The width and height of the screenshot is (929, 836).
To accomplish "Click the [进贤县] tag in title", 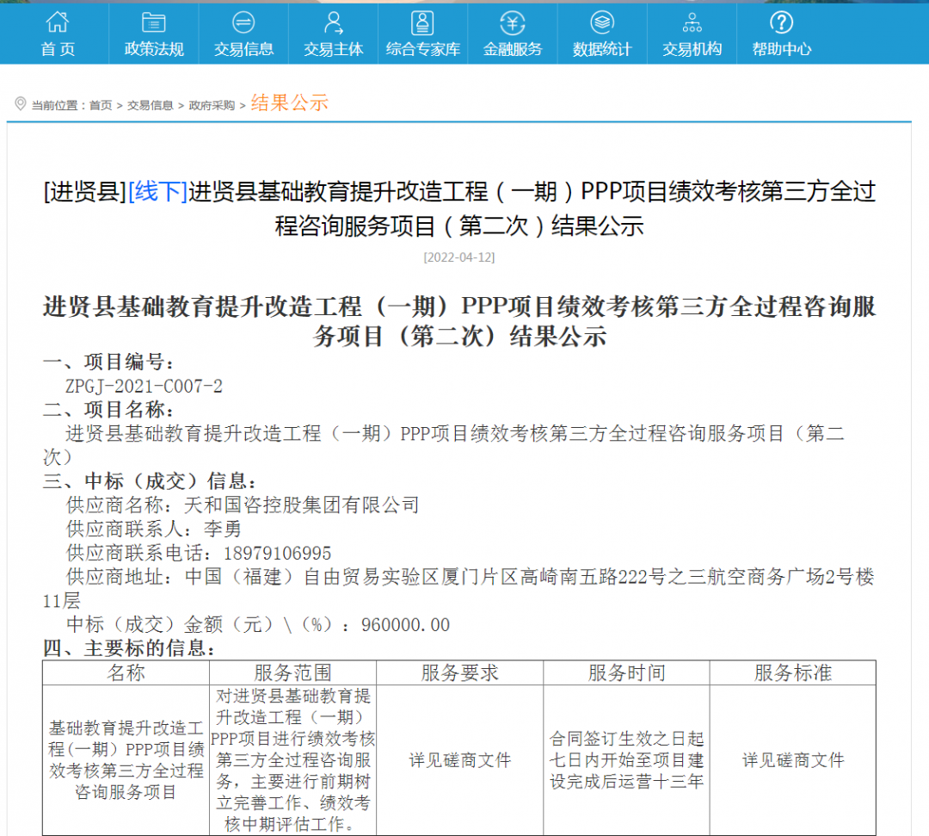I will pyautogui.click(x=85, y=192).
